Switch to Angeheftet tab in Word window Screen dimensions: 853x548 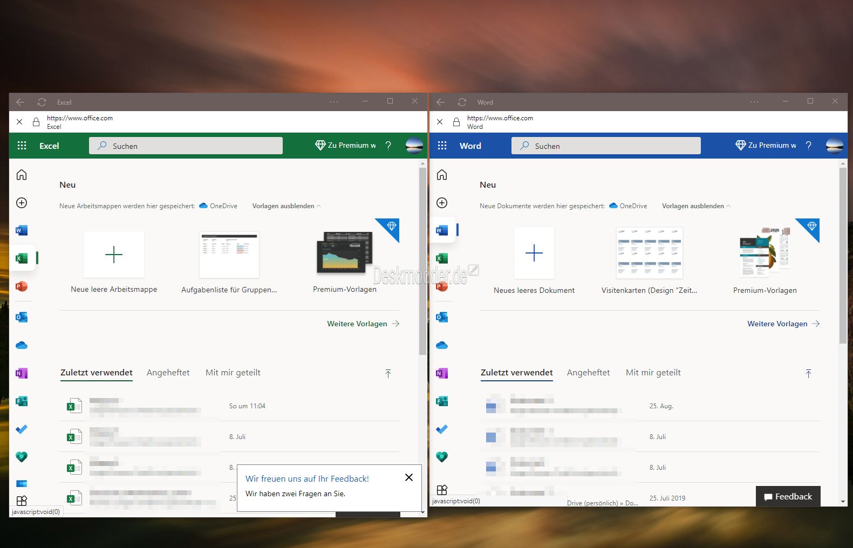[588, 373]
